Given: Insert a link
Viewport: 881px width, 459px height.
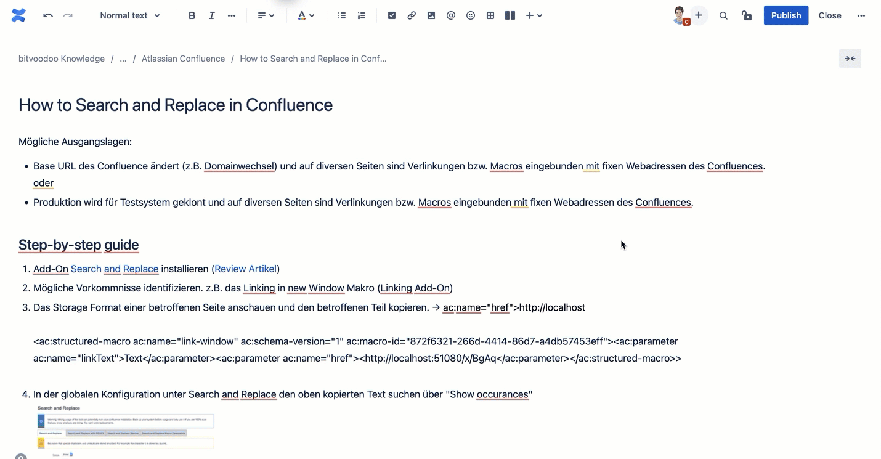Looking at the screenshot, I should [x=412, y=15].
